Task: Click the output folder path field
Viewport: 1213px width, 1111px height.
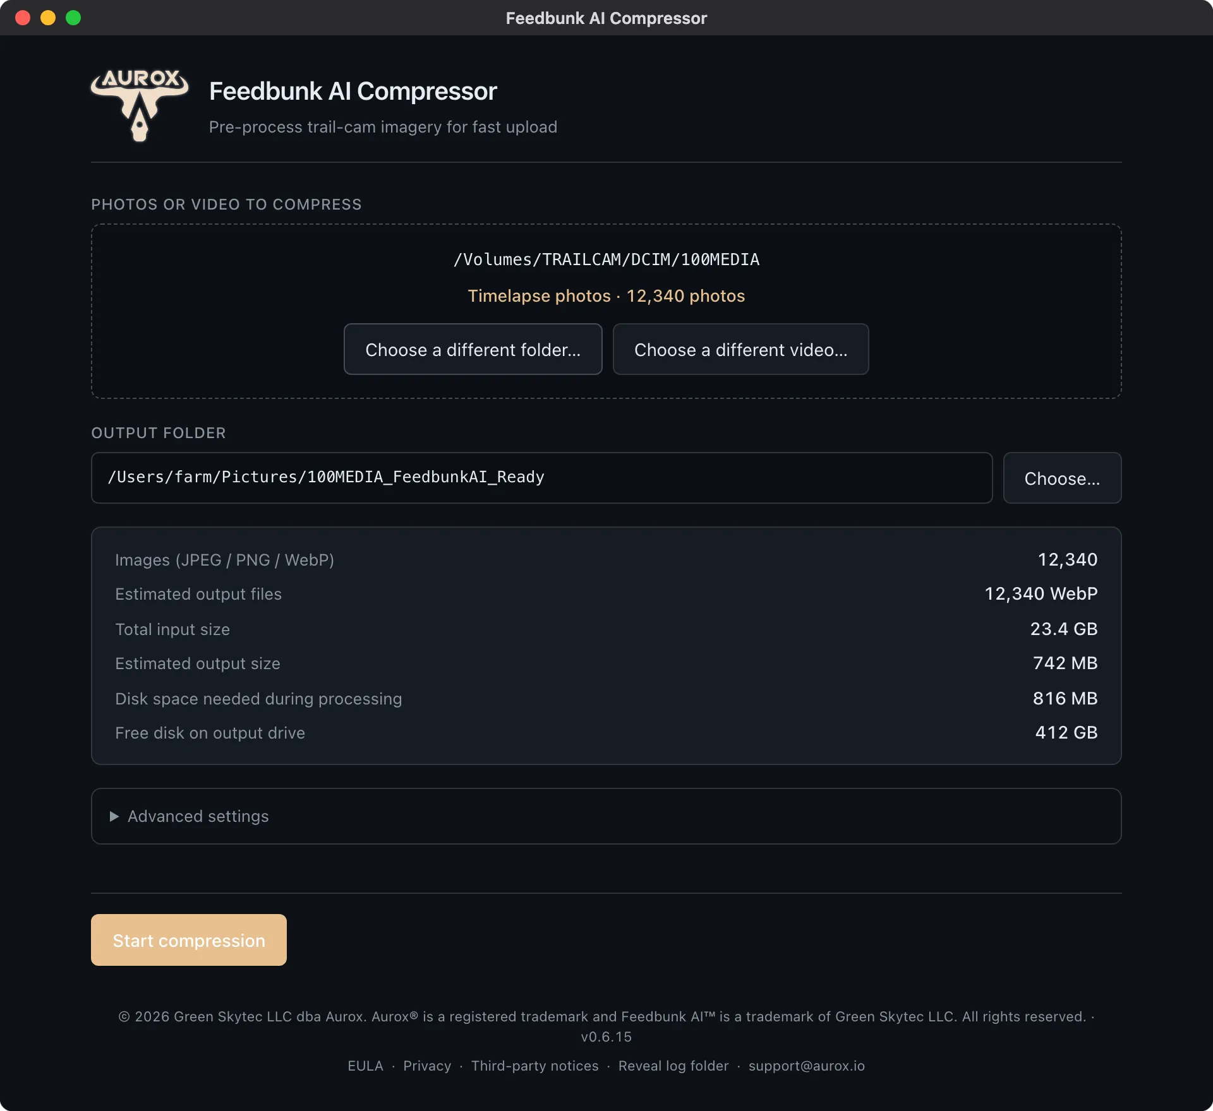Action: tap(541, 478)
